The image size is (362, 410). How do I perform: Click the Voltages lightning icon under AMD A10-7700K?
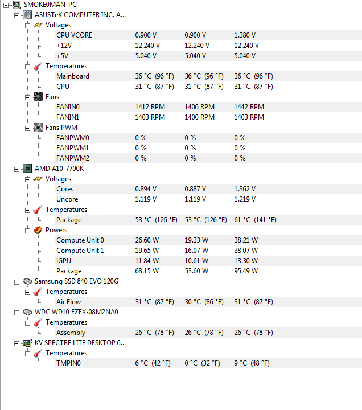pyautogui.click(x=38, y=179)
